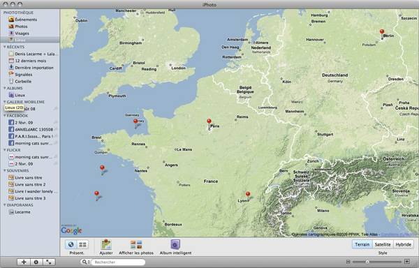
Task: Collapse the SOUVENIRS section triangle
Action: click(x=5, y=170)
